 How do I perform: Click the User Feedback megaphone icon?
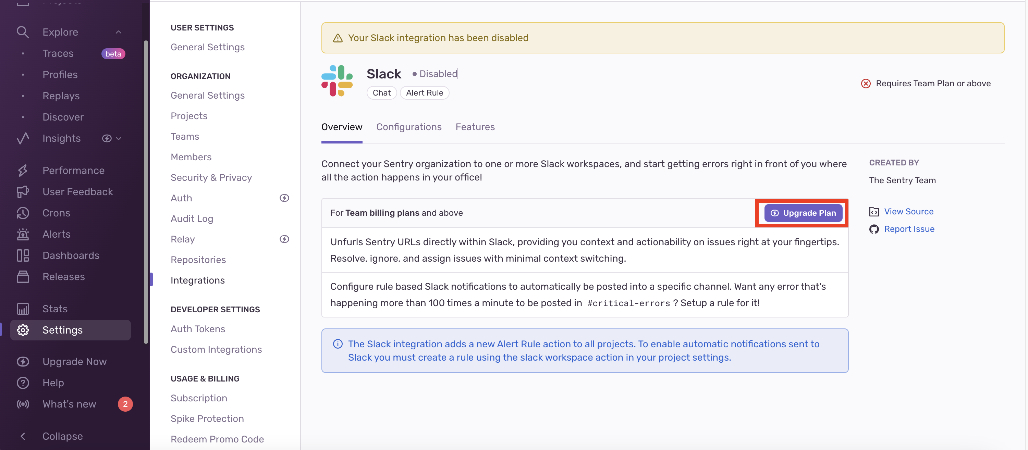tap(23, 192)
